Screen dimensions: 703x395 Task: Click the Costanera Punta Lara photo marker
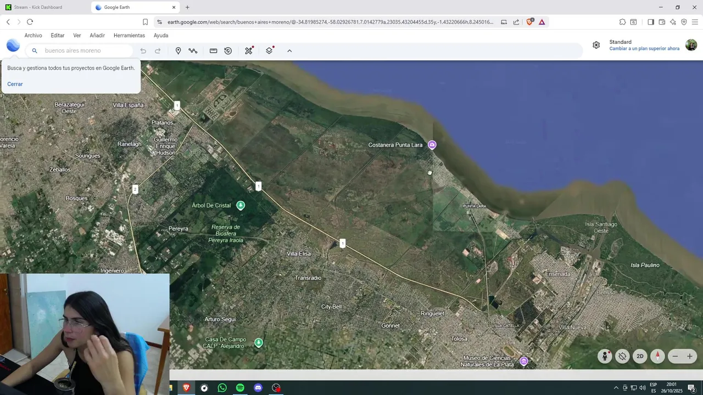pyautogui.click(x=432, y=145)
